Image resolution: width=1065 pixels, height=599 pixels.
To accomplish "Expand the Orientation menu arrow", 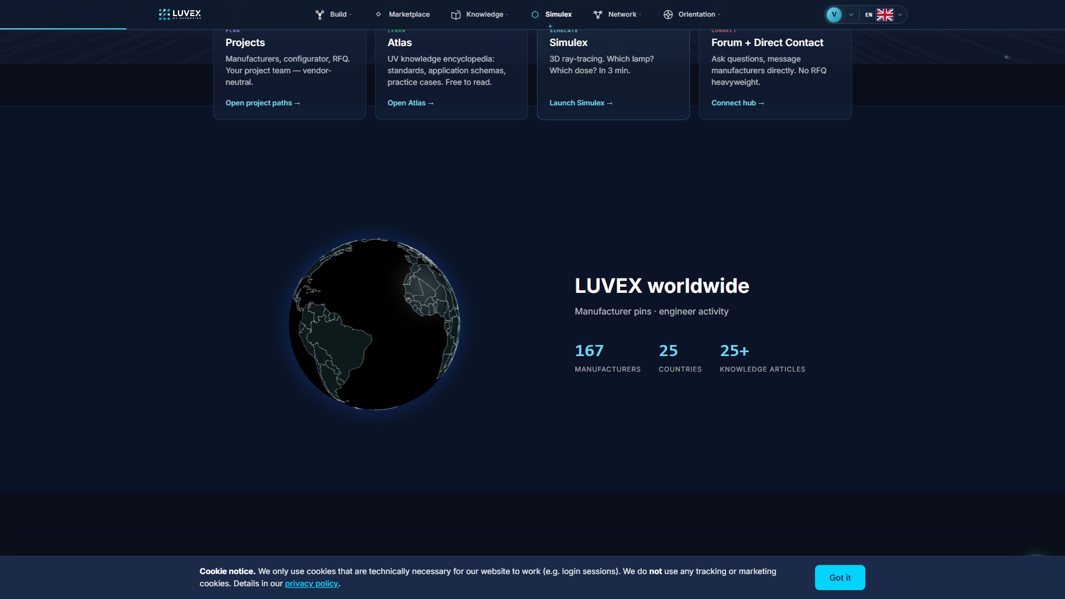I will click(719, 15).
